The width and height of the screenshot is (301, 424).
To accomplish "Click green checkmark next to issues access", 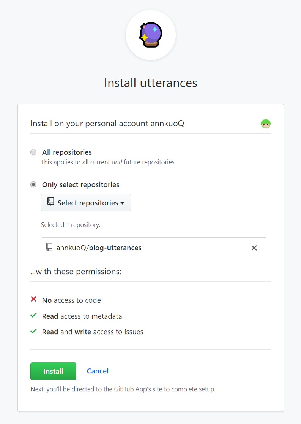I will coord(33,331).
